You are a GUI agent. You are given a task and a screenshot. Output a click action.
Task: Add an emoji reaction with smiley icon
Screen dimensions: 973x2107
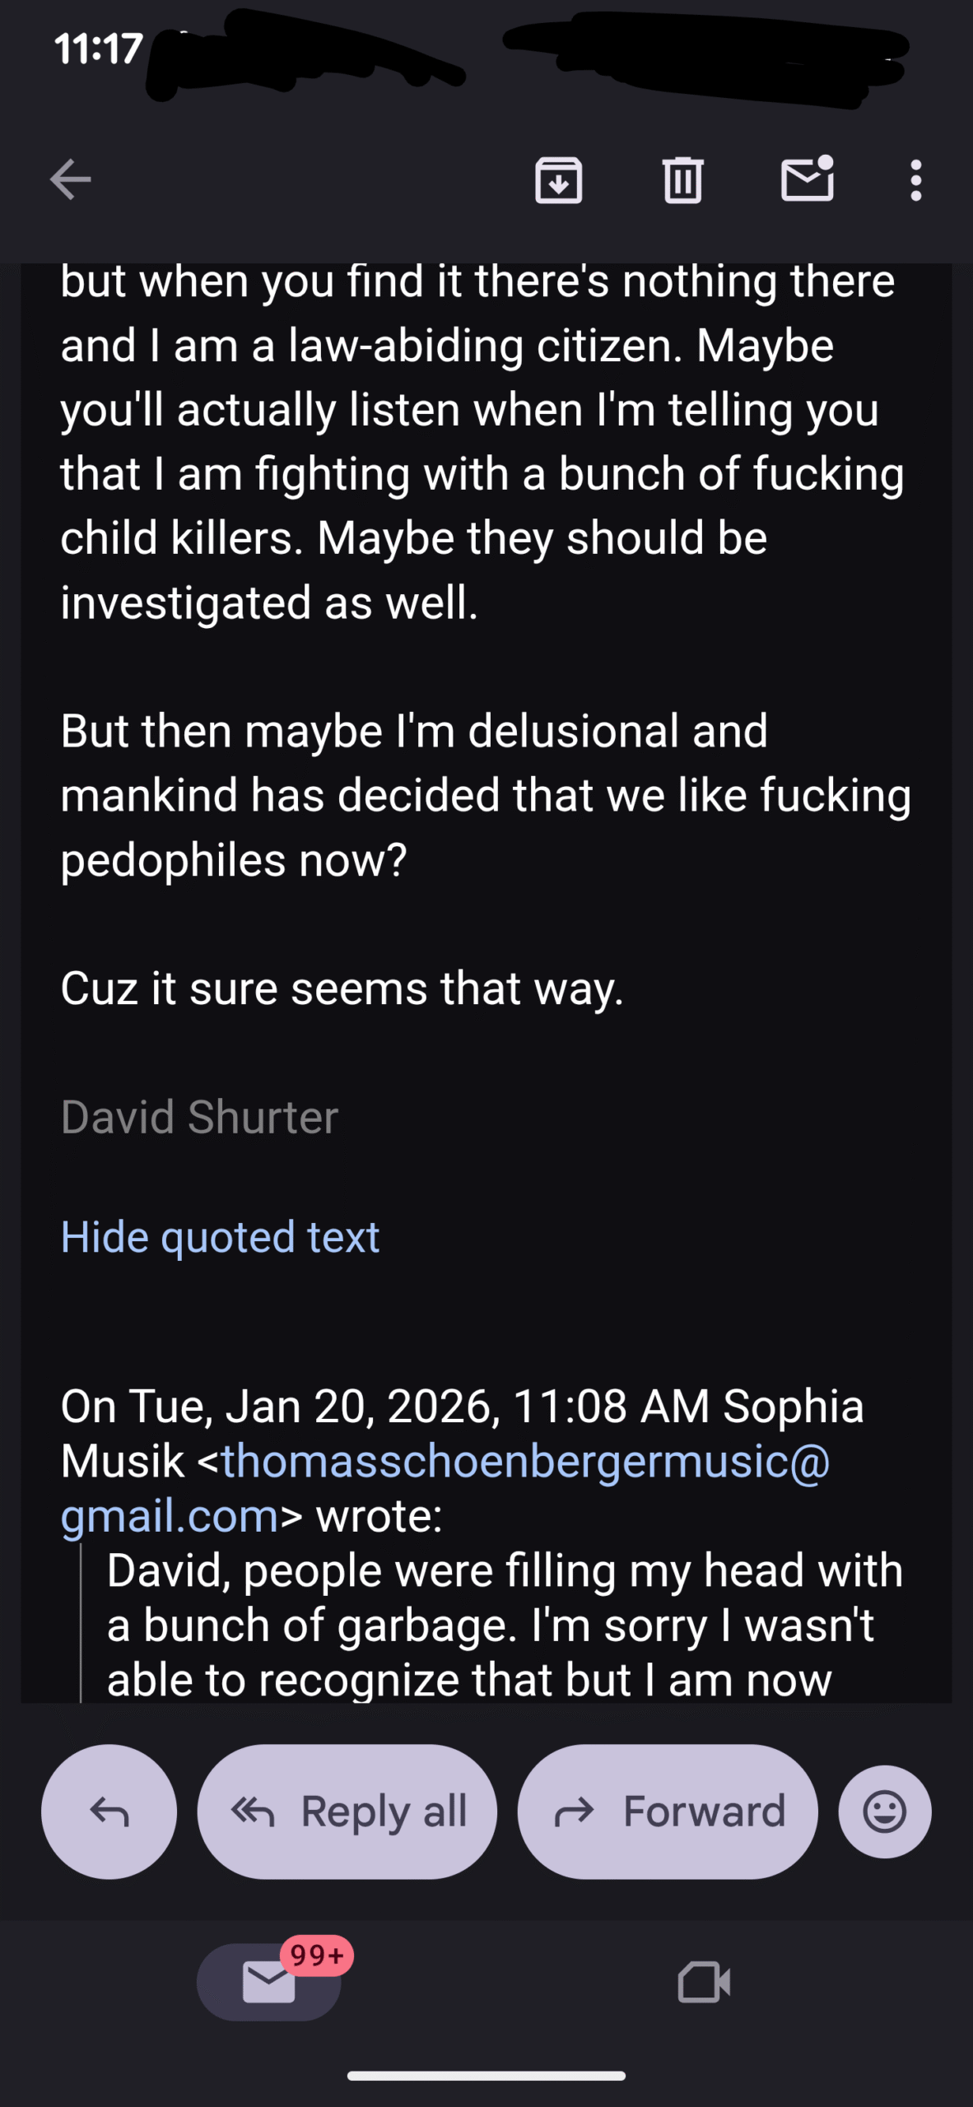pos(885,1812)
